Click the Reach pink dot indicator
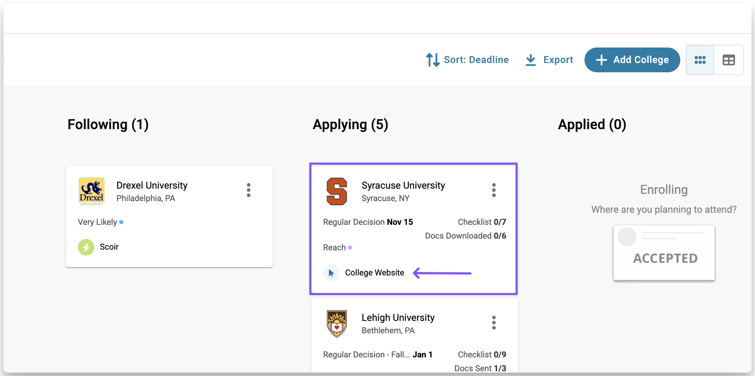This screenshot has height=376, width=755. 350,248
